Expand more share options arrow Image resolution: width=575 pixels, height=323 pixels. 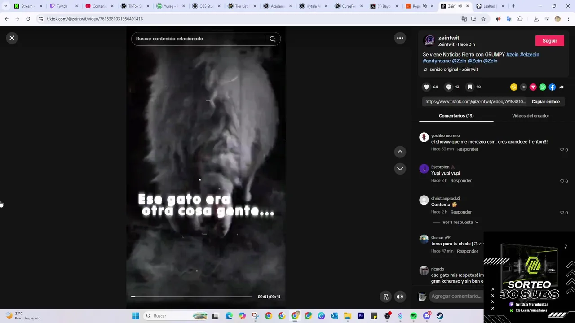pos(562,87)
